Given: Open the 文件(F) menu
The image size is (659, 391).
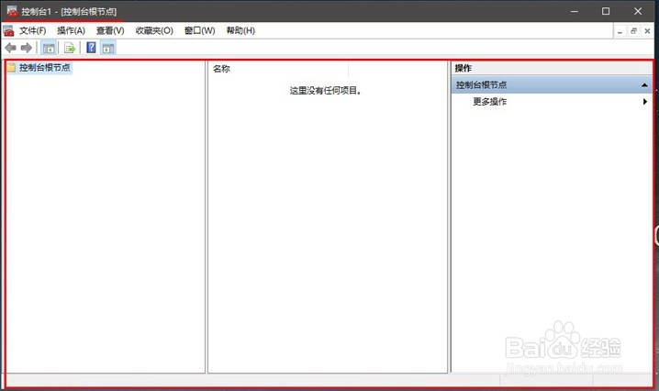Looking at the screenshot, I should 32,30.
